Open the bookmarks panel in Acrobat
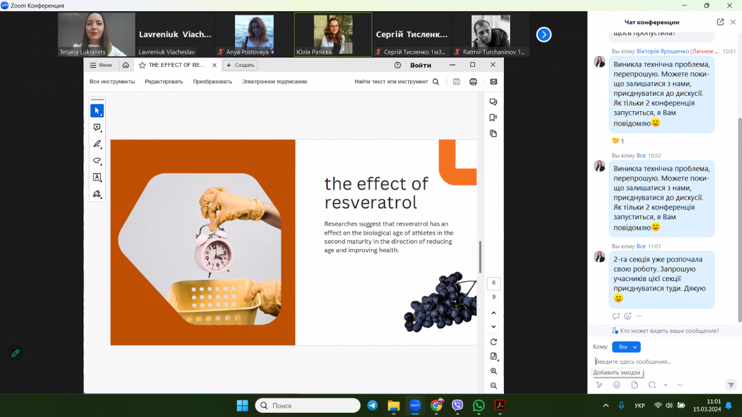 click(493, 117)
